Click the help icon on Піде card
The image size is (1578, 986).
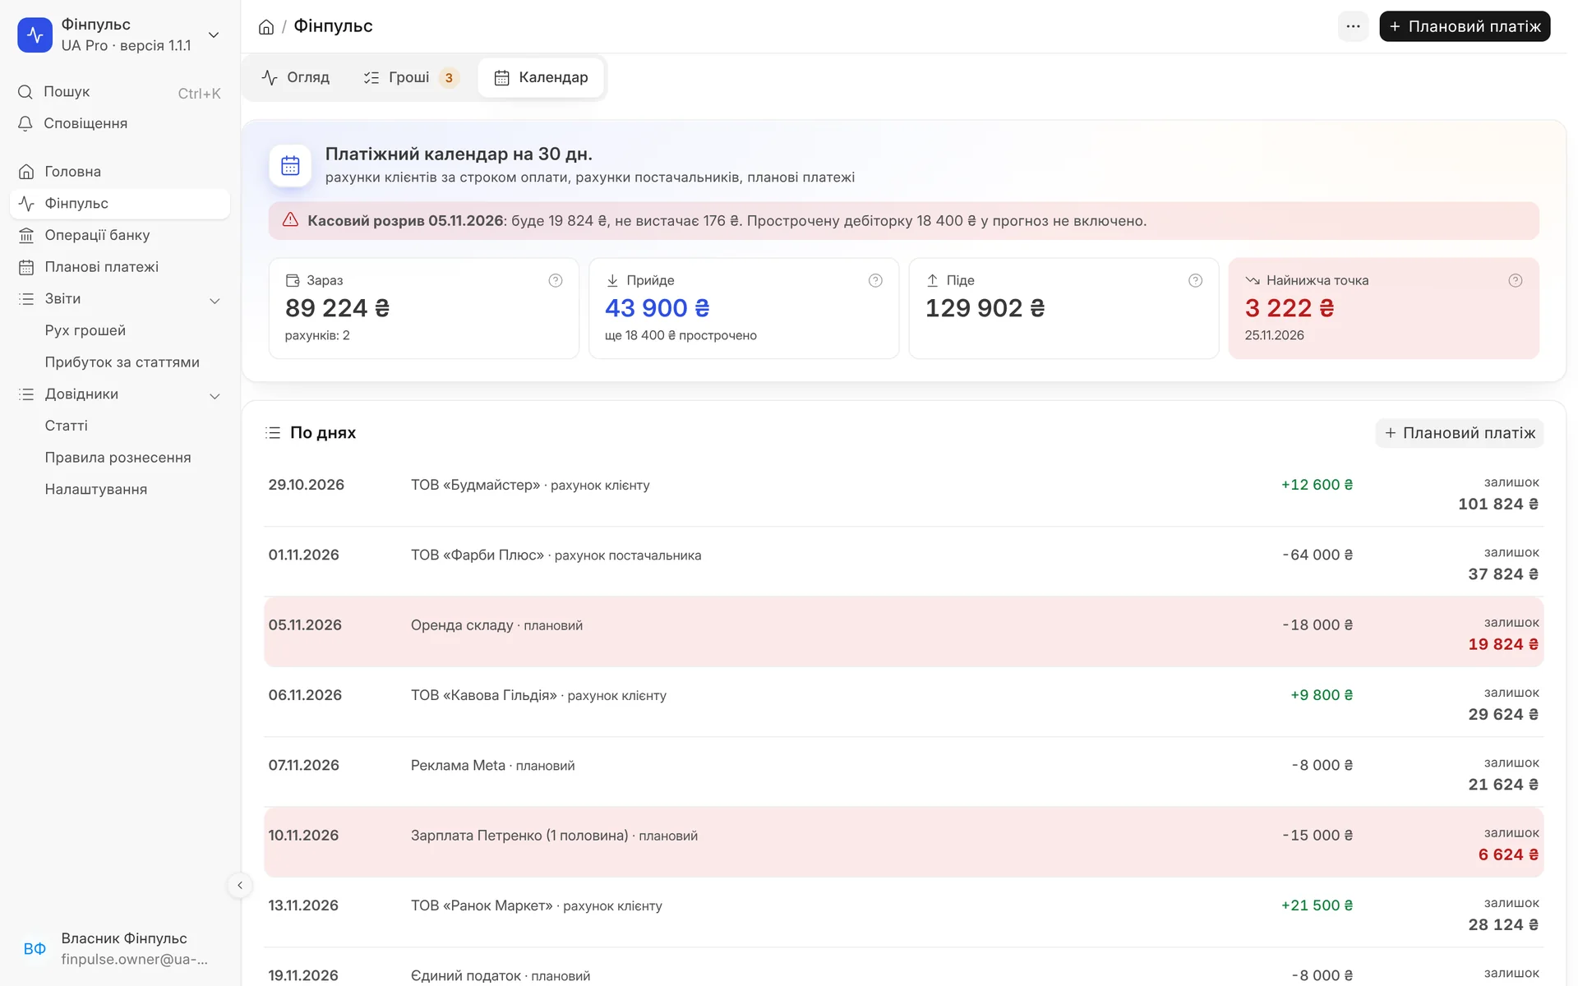click(1195, 280)
